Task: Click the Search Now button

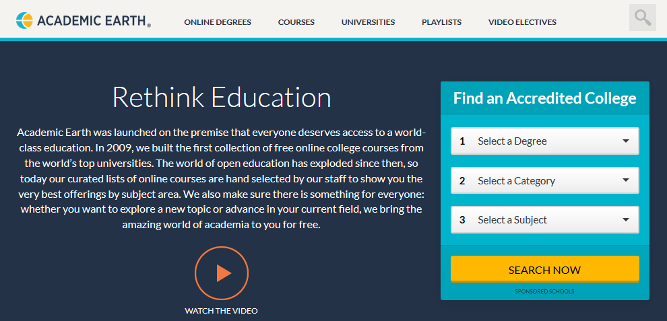Action: pos(545,270)
